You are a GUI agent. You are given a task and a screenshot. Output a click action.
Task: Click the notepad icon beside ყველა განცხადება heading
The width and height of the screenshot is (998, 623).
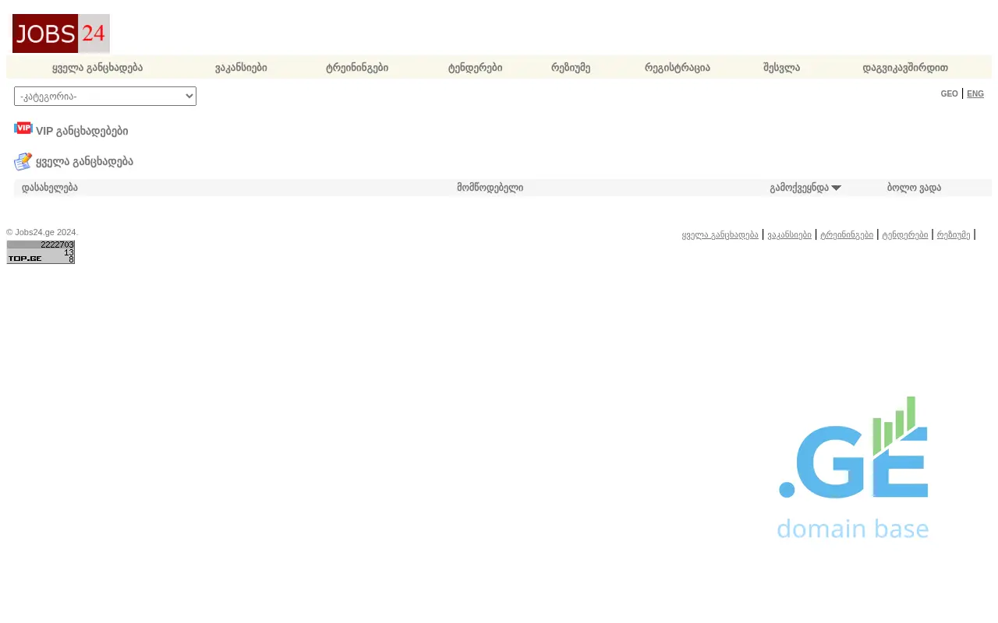23,161
